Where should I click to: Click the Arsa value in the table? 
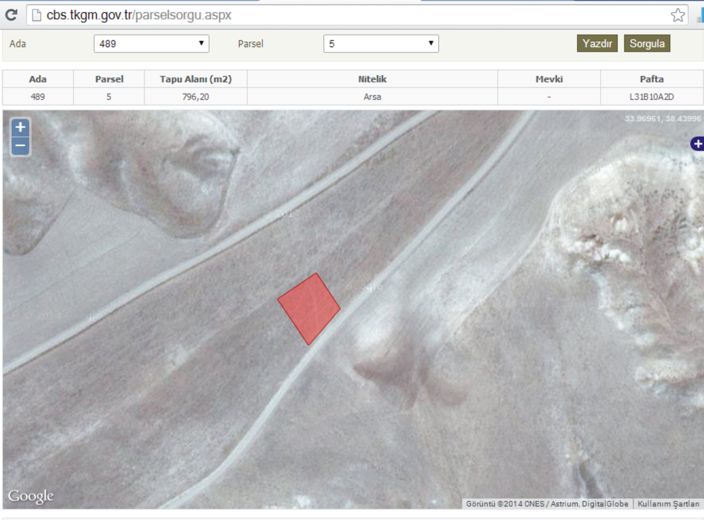coord(372,97)
